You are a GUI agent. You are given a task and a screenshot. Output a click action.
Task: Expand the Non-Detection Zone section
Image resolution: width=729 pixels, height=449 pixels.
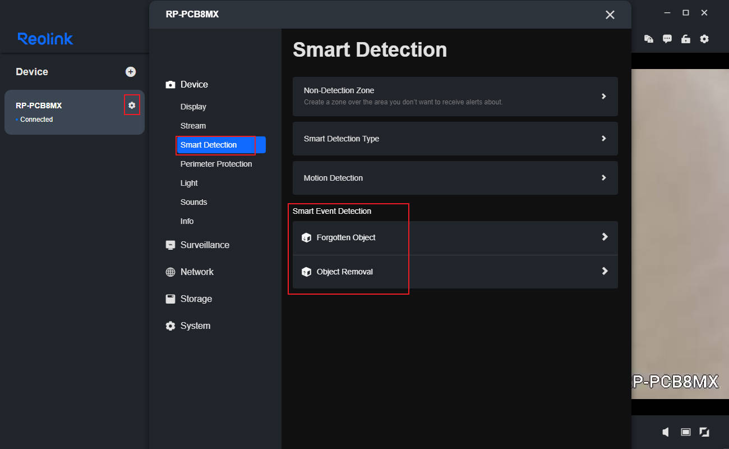click(x=605, y=96)
